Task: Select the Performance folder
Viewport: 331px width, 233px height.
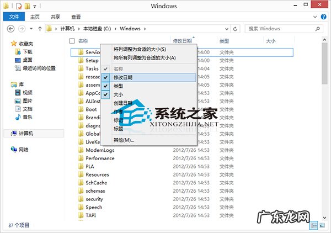Action: click(100, 158)
